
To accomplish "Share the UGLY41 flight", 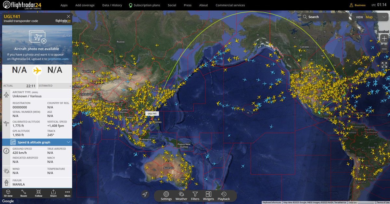I will [x=53, y=193].
